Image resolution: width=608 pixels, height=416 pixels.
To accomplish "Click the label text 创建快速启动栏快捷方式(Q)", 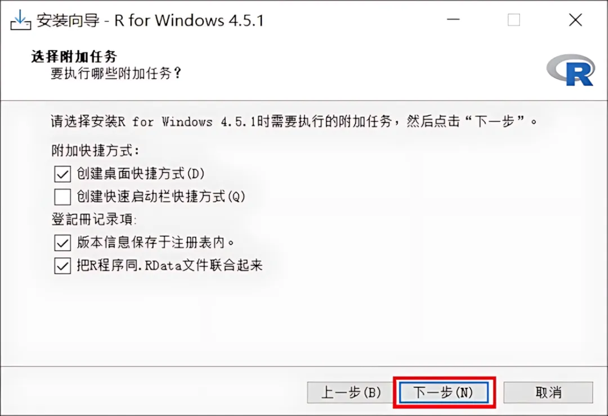I will tap(162, 196).
